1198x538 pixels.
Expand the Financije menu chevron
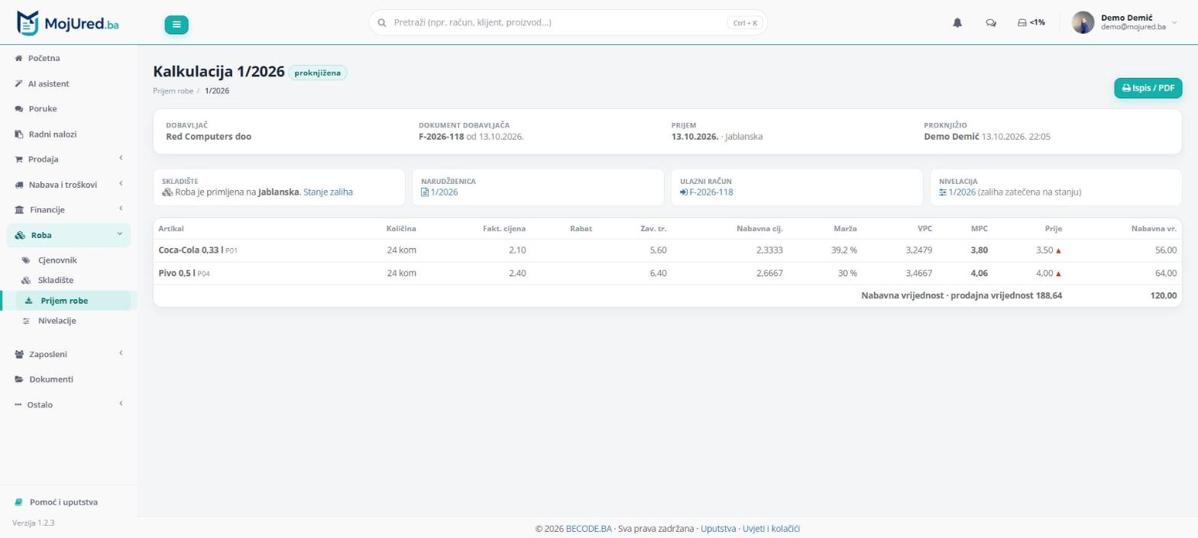[120, 209]
